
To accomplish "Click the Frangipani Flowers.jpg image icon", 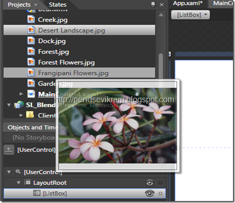I will click(31, 73).
